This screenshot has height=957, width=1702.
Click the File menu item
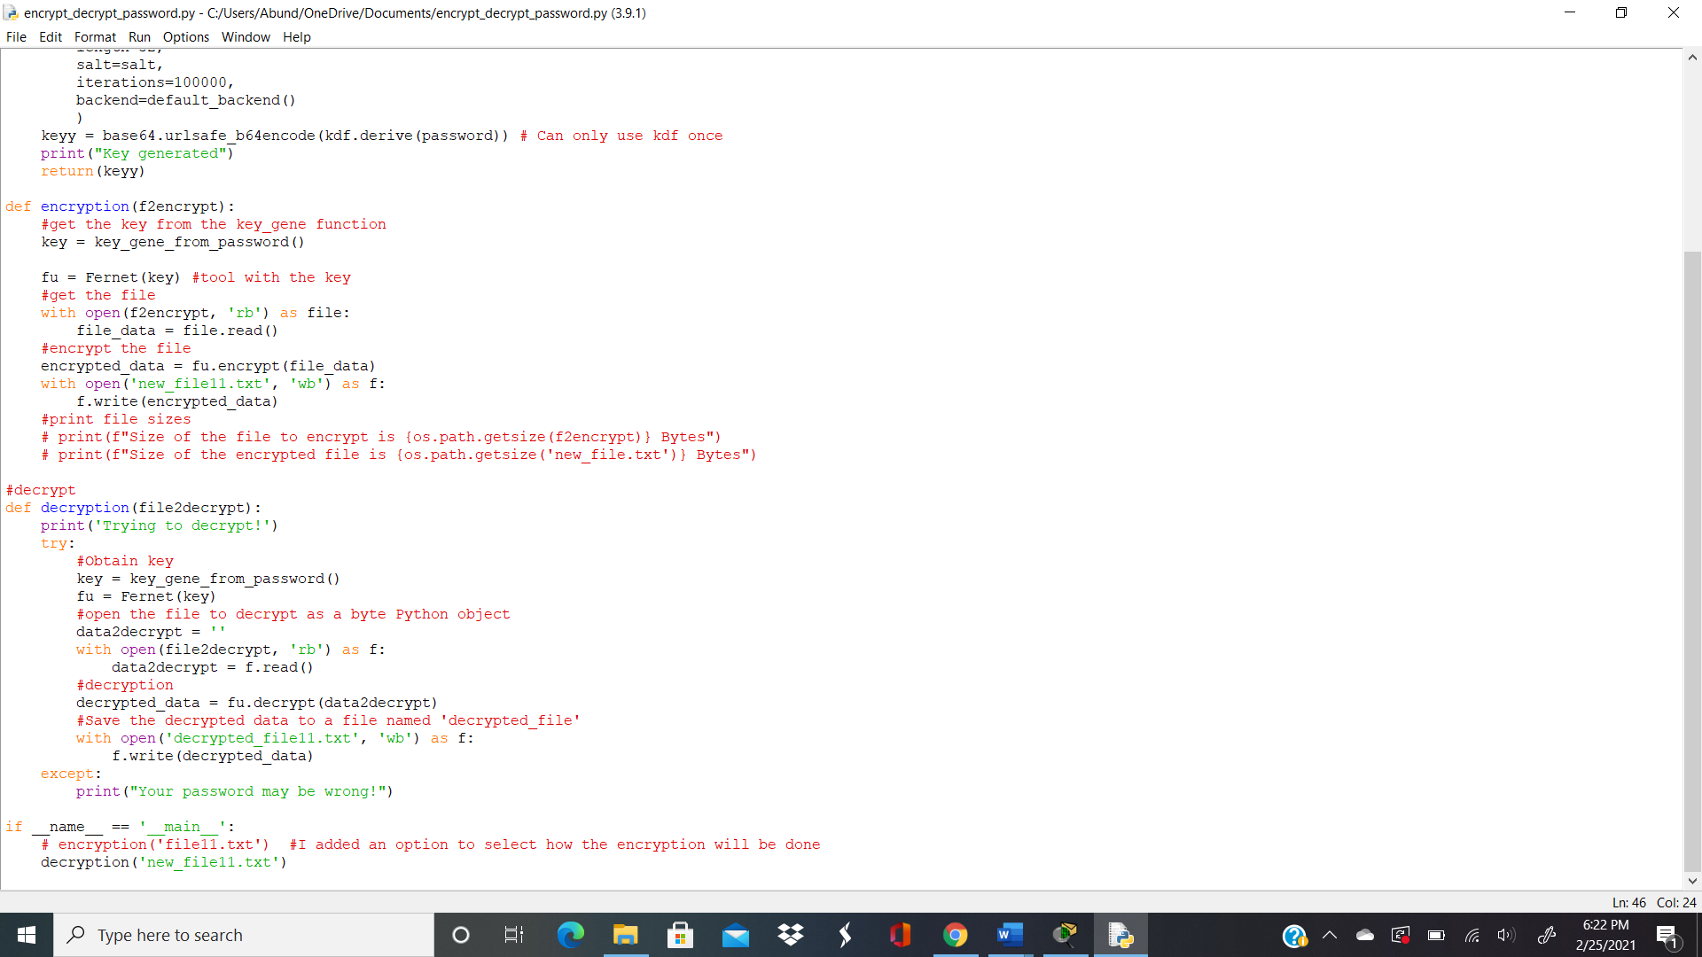[x=18, y=36]
